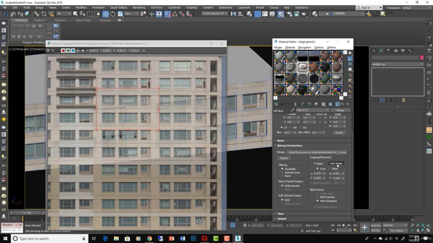Open the Modify tab in command panel
Image resolution: width=433 pixels, height=243 pixels.
click(x=381, y=51)
